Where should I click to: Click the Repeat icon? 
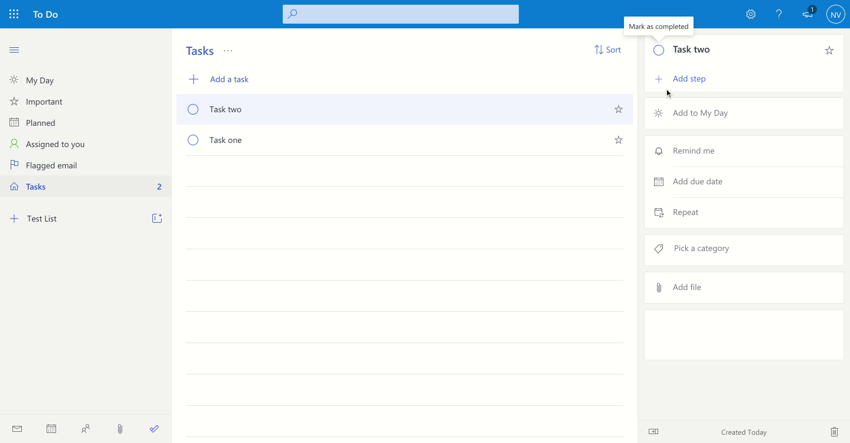tap(659, 213)
